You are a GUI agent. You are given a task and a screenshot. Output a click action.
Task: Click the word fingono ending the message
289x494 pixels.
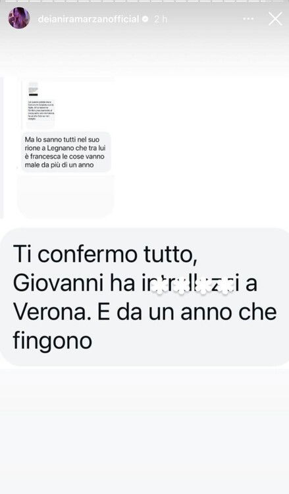tap(52, 341)
